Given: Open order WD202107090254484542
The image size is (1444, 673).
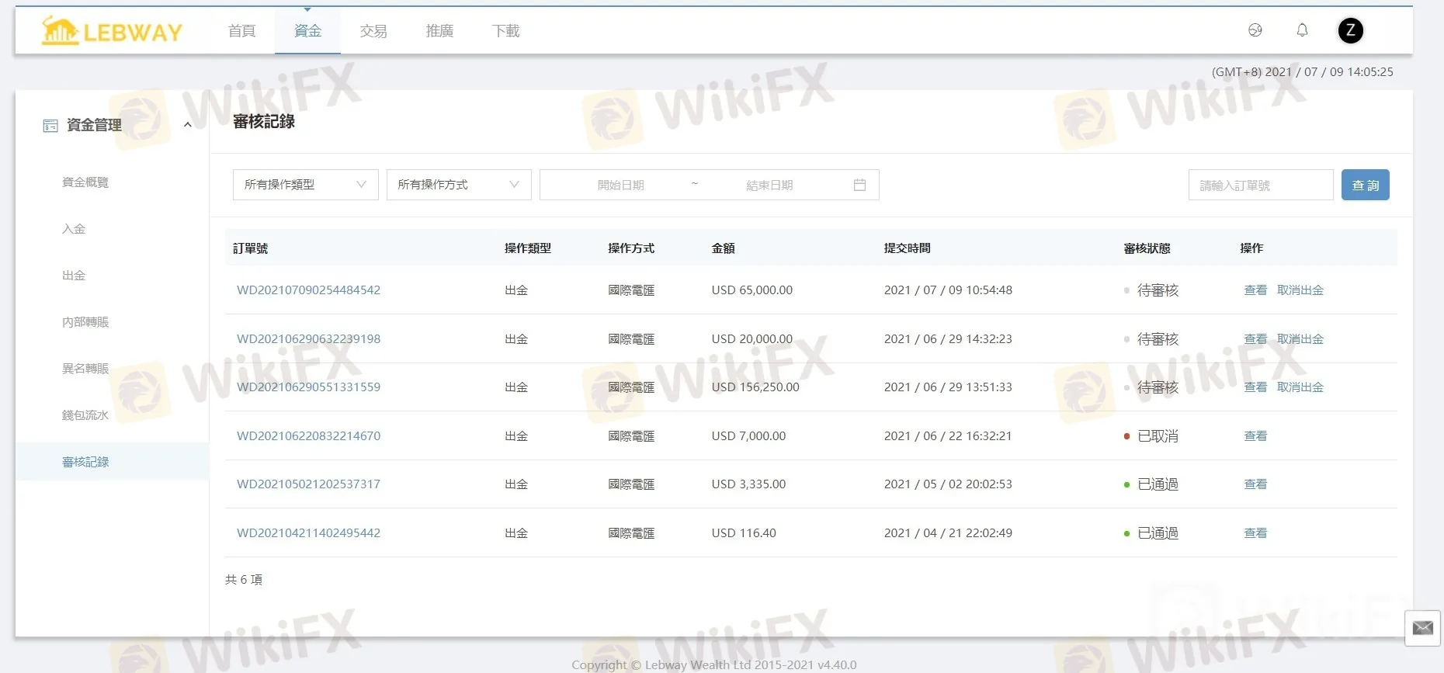Looking at the screenshot, I should pyautogui.click(x=308, y=290).
